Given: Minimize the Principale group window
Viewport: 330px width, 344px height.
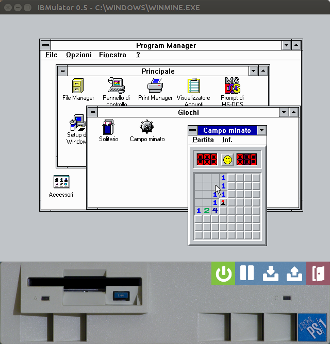Looking at the screenshot, I should (x=253, y=71).
